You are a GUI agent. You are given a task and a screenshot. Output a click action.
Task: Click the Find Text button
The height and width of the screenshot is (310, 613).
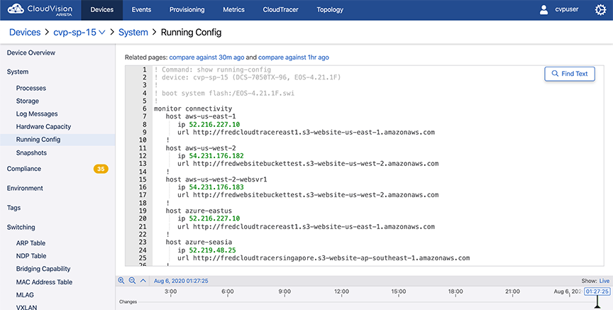coord(570,74)
